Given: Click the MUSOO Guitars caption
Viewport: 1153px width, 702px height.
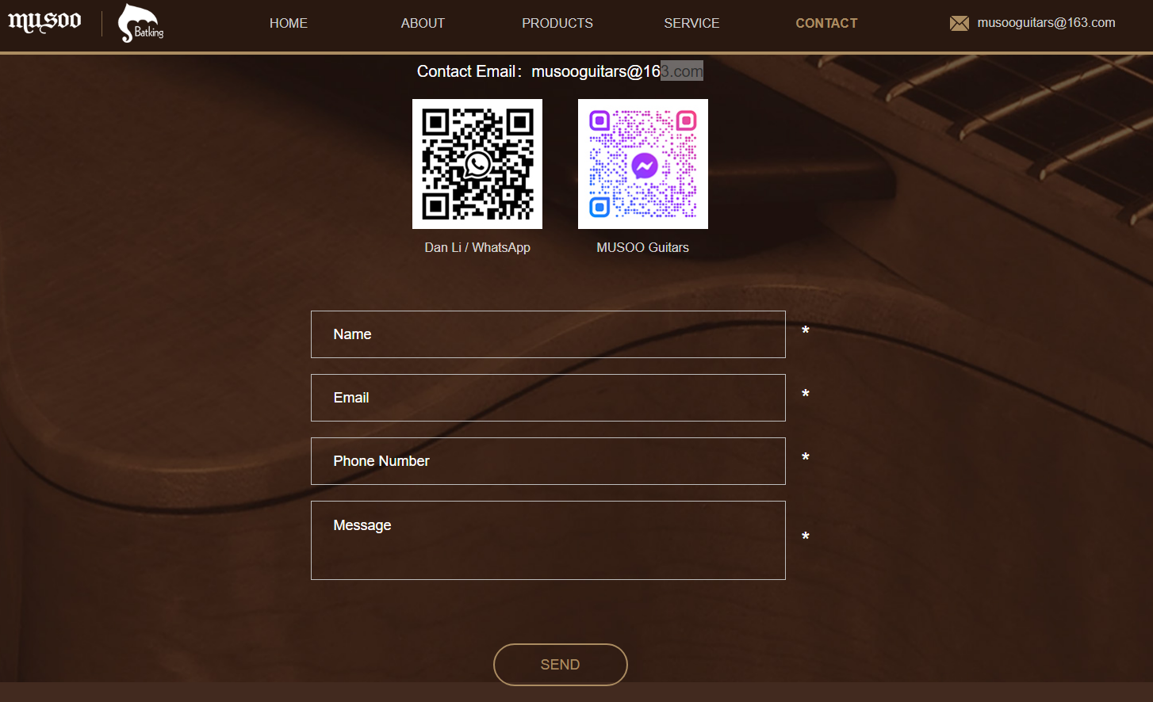Looking at the screenshot, I should (643, 247).
